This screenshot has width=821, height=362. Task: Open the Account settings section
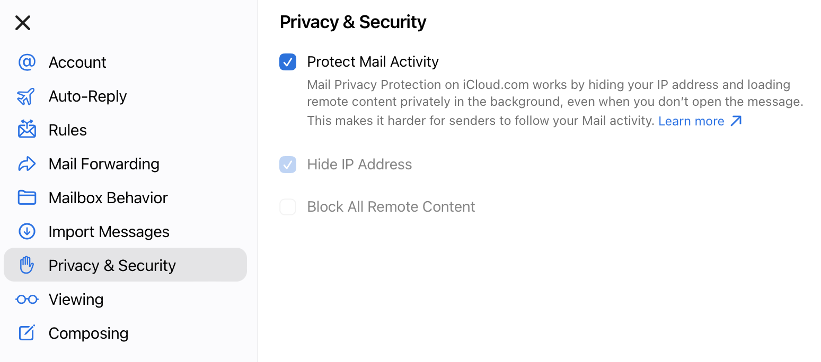77,62
